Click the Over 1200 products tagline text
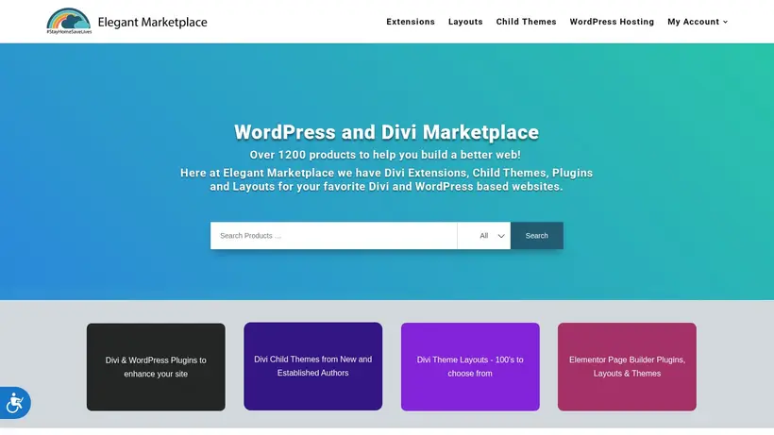 click(x=385, y=155)
